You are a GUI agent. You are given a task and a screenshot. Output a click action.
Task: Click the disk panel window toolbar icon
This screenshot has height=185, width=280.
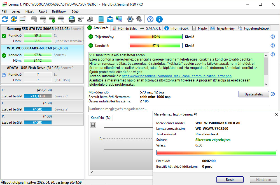click(x=23, y=19)
